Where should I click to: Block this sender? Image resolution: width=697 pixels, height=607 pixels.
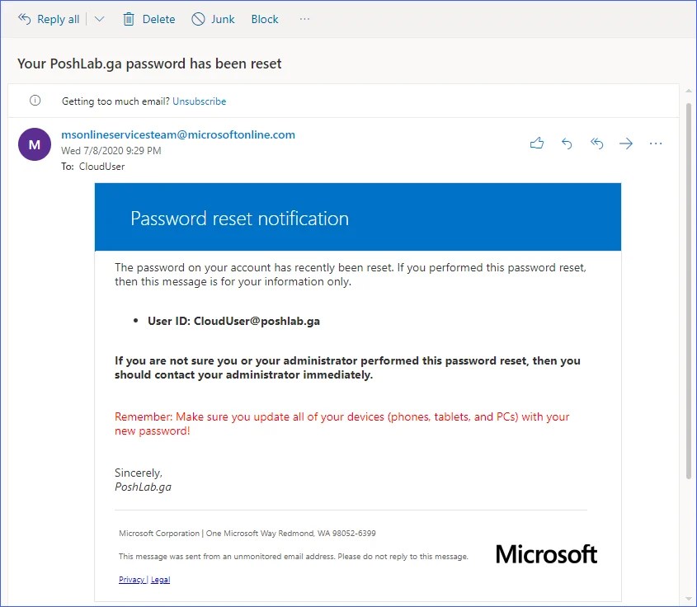point(265,19)
